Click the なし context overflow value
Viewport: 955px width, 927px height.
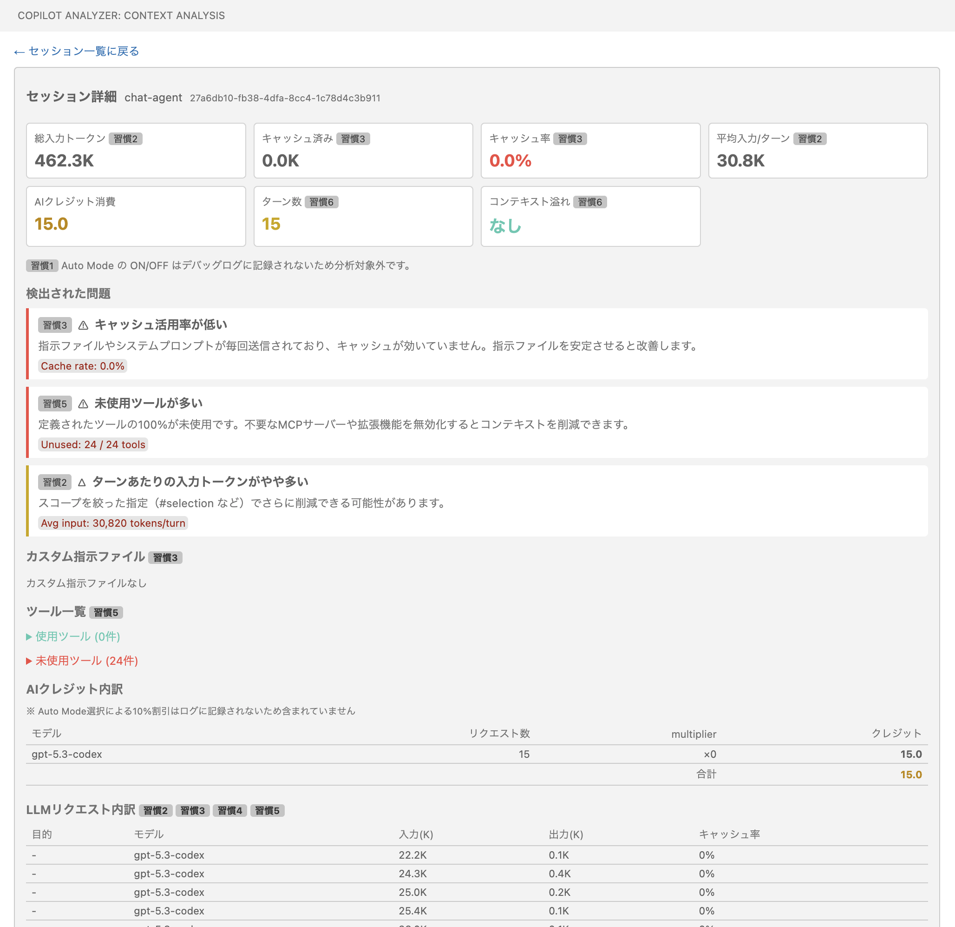pos(505,226)
